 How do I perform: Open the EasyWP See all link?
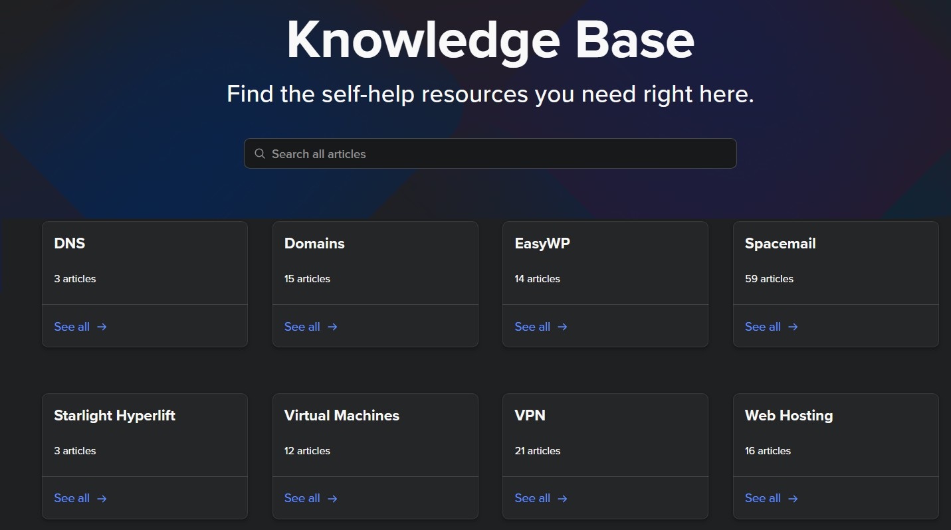[x=532, y=327]
